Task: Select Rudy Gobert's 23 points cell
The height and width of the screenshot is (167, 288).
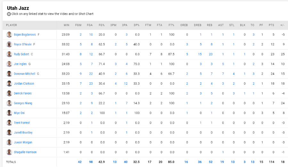Action: (x=272, y=54)
